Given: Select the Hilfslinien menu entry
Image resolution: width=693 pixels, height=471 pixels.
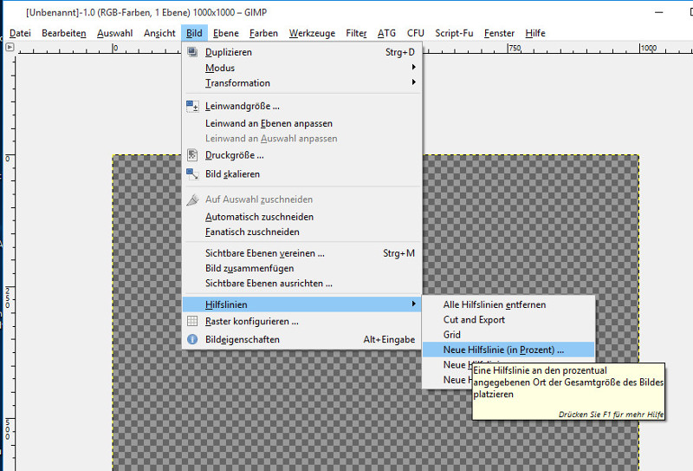Looking at the screenshot, I should [x=301, y=304].
